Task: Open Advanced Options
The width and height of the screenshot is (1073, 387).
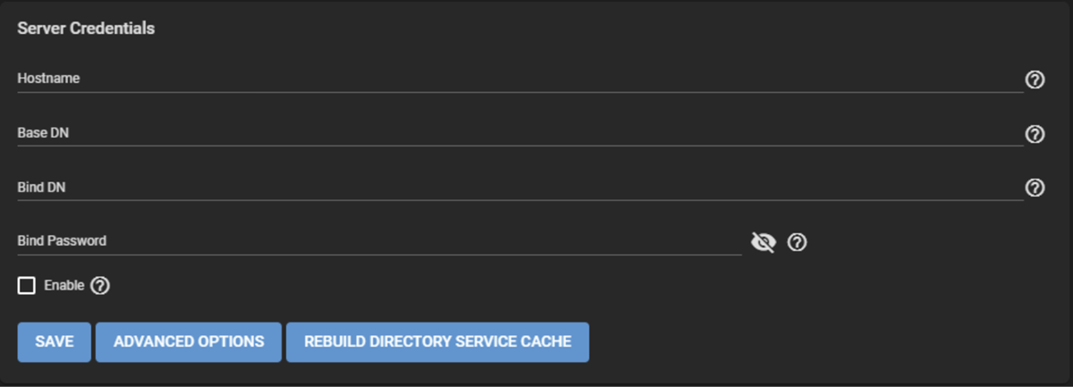Action: [x=189, y=341]
